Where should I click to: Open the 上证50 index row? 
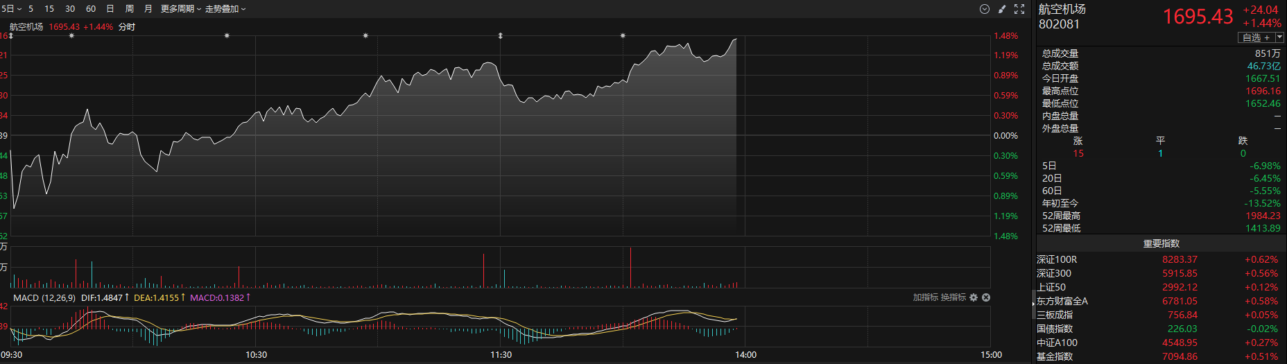[x=1051, y=287]
